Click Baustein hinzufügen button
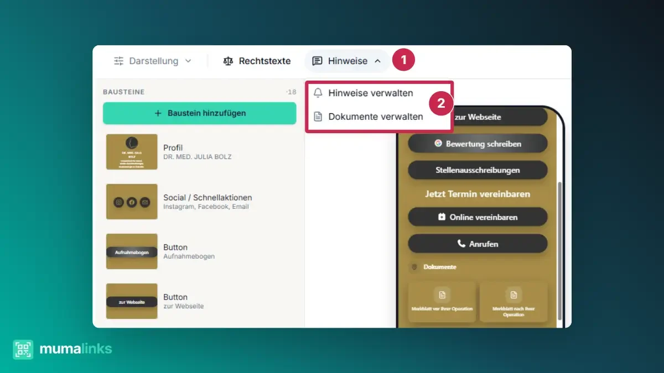 (199, 113)
